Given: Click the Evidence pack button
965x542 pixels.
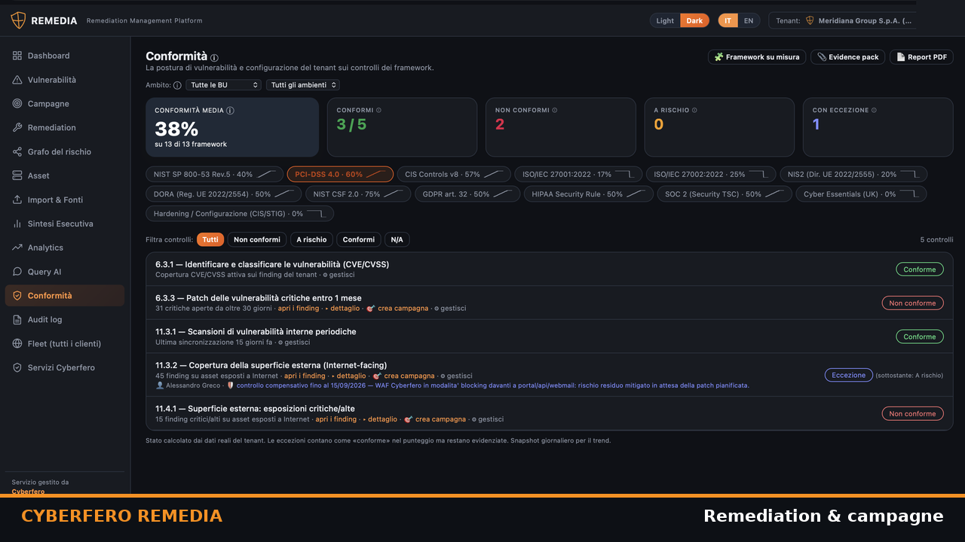Looking at the screenshot, I should coord(848,57).
